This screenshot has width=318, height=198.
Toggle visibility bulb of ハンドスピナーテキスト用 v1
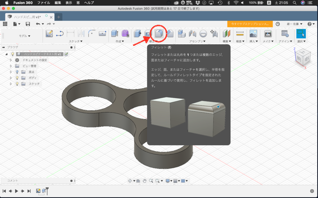[x=12, y=54]
